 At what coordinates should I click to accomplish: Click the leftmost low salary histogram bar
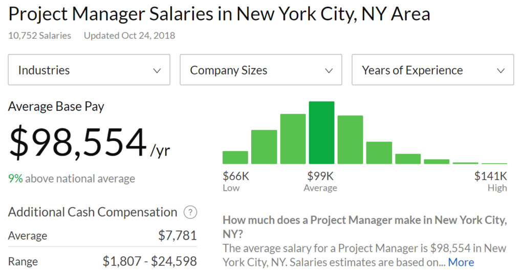(x=235, y=158)
